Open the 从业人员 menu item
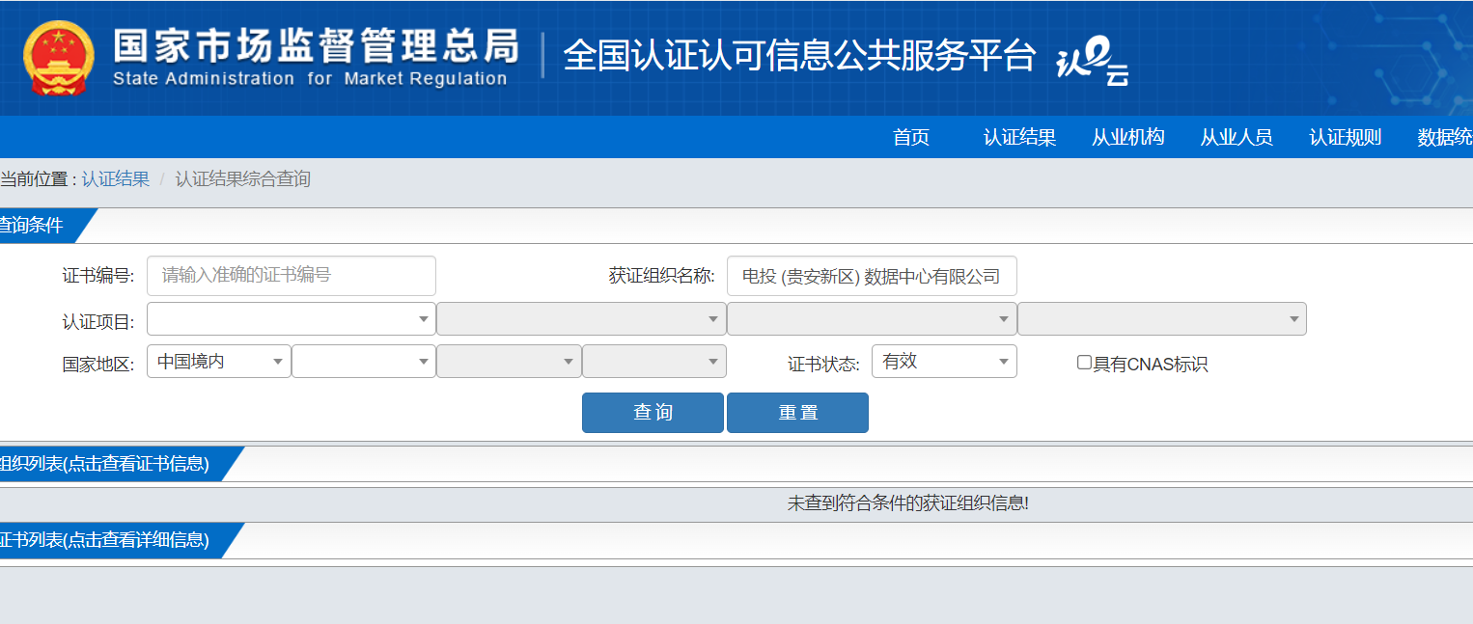The width and height of the screenshot is (1473, 624). [x=1237, y=137]
